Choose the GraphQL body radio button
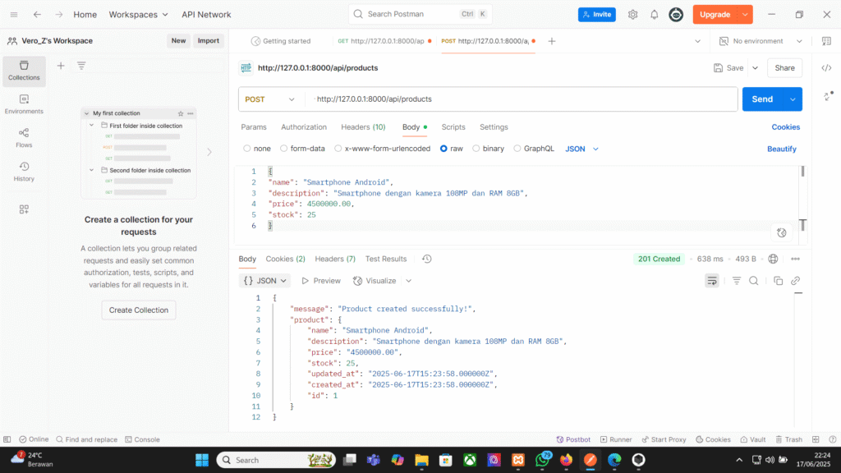This screenshot has width=841, height=473. click(x=517, y=149)
